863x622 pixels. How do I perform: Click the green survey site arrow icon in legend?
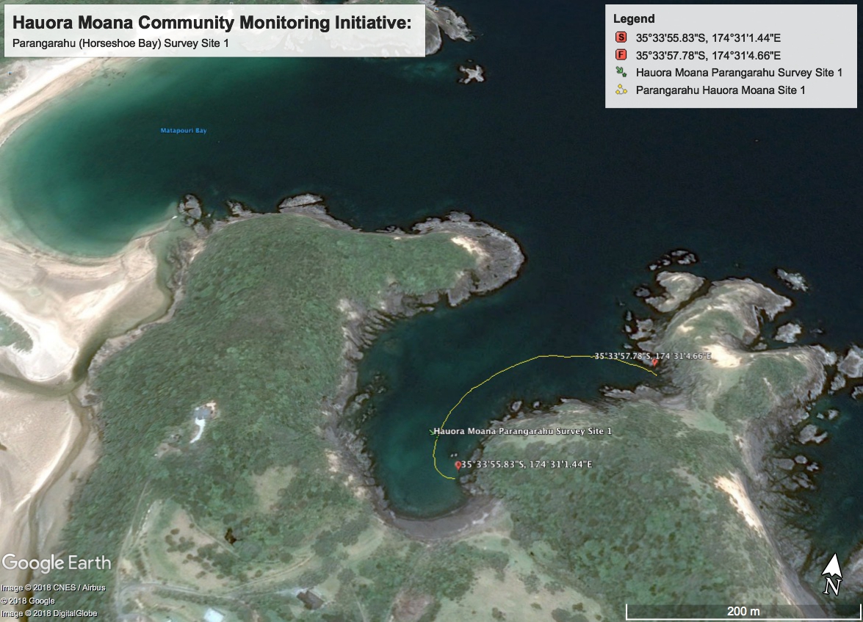pos(621,72)
